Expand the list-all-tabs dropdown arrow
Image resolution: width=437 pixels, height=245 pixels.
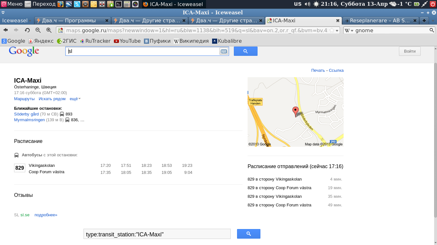(x=433, y=20)
